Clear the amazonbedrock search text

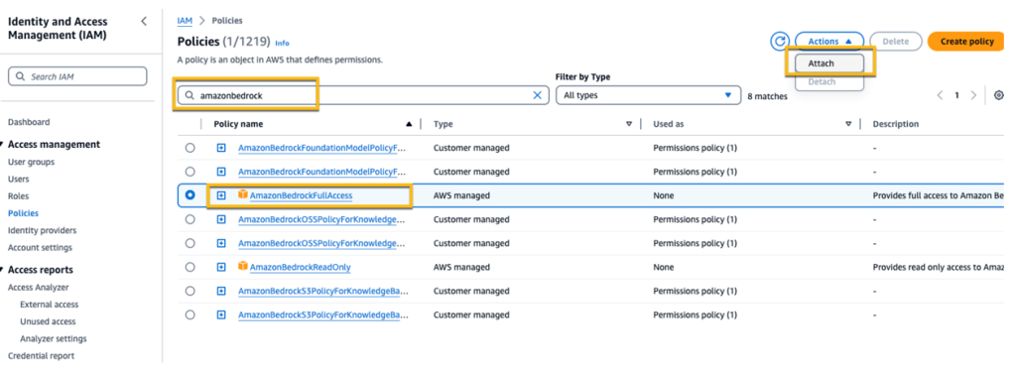point(537,95)
